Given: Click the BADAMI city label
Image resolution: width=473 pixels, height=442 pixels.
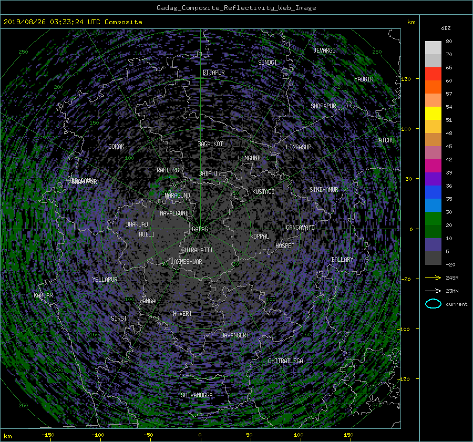Looking at the screenshot, I should (x=208, y=173).
